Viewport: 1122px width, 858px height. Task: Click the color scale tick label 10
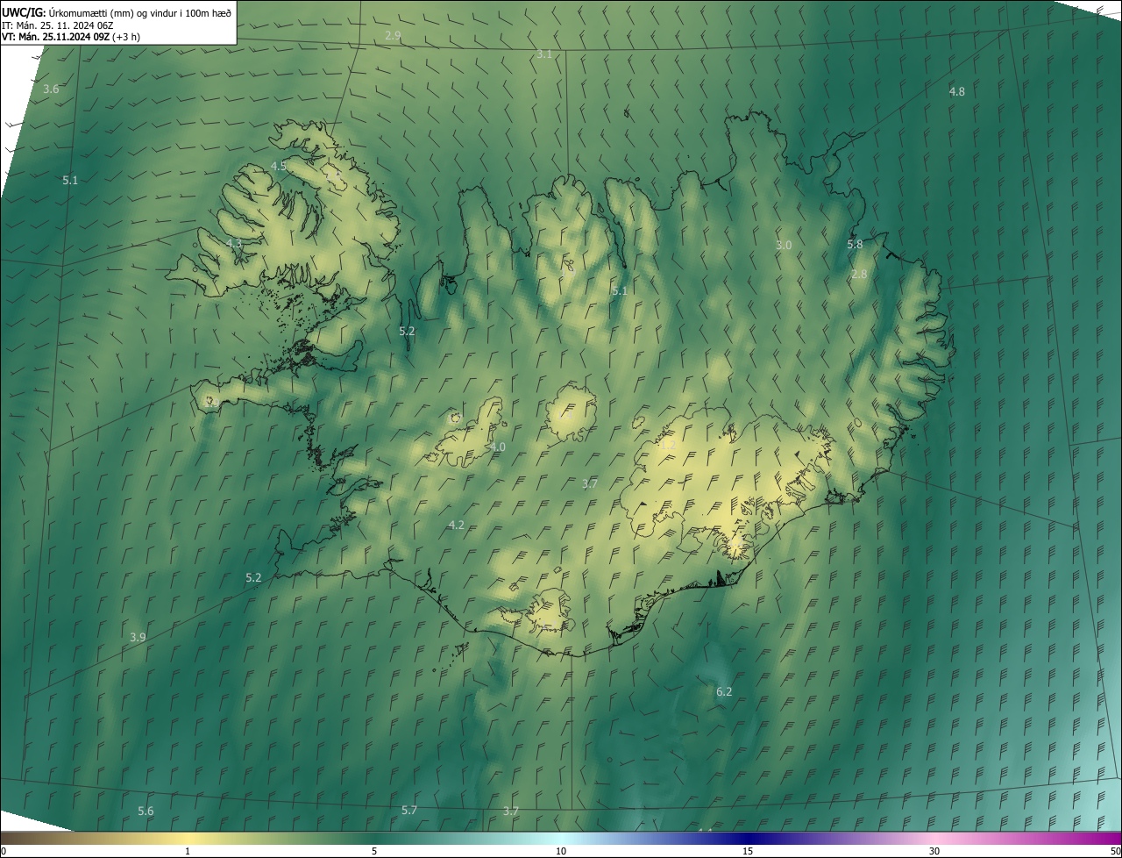pyautogui.click(x=561, y=851)
